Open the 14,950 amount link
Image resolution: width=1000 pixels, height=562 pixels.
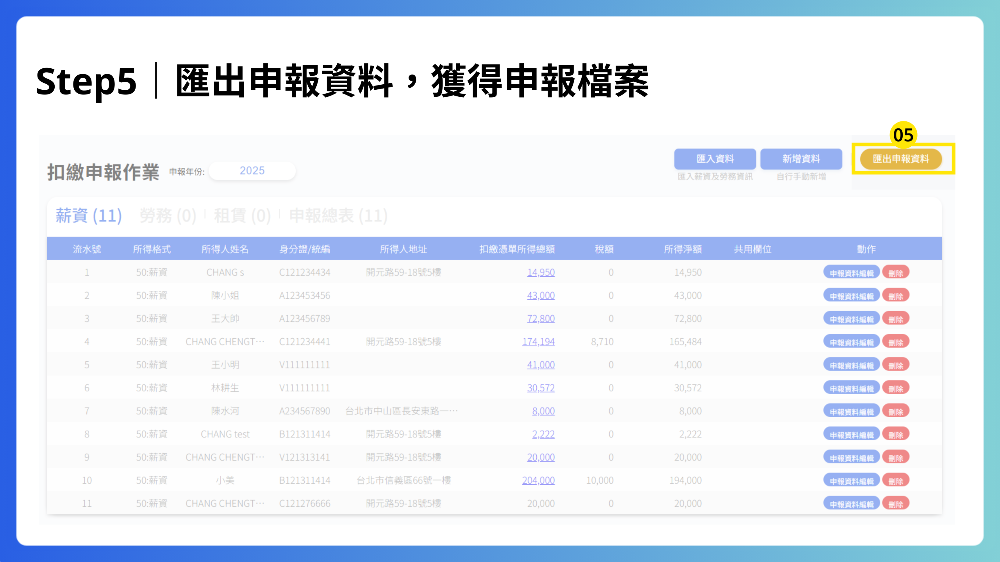tap(541, 272)
